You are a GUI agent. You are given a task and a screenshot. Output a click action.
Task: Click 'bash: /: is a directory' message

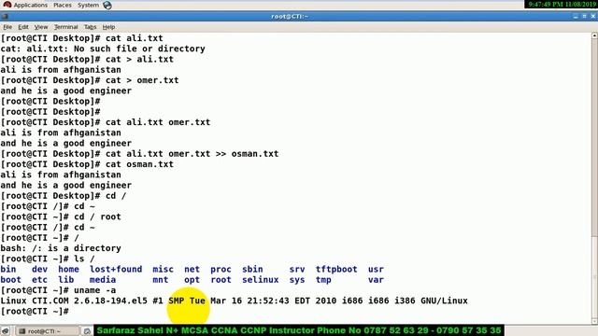pos(61,248)
